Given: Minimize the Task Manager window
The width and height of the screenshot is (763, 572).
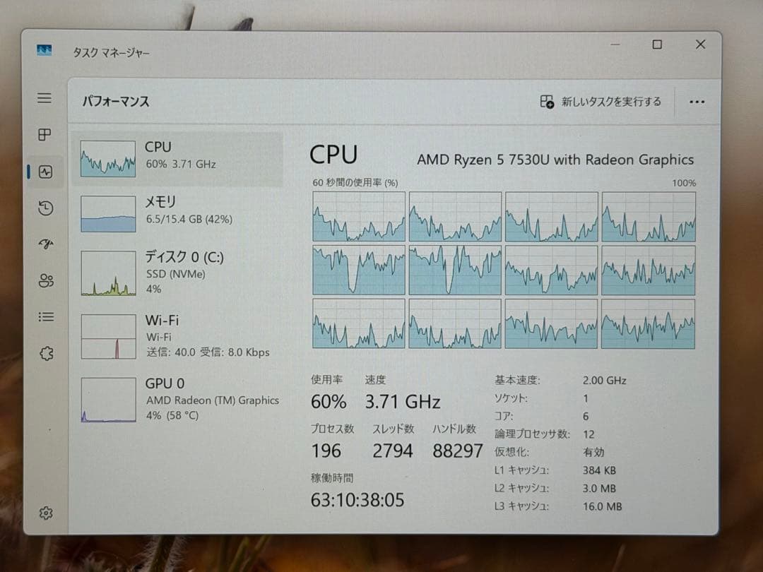Looking at the screenshot, I should click(615, 44).
